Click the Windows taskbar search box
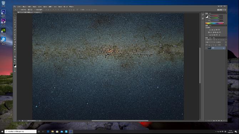The width and height of the screenshot is (239, 134). click(x=21, y=132)
